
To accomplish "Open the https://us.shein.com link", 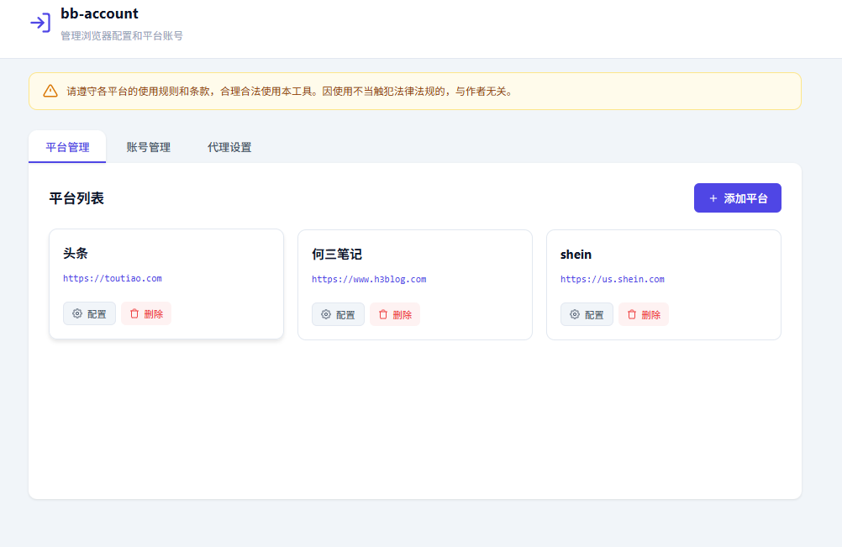I will (611, 279).
